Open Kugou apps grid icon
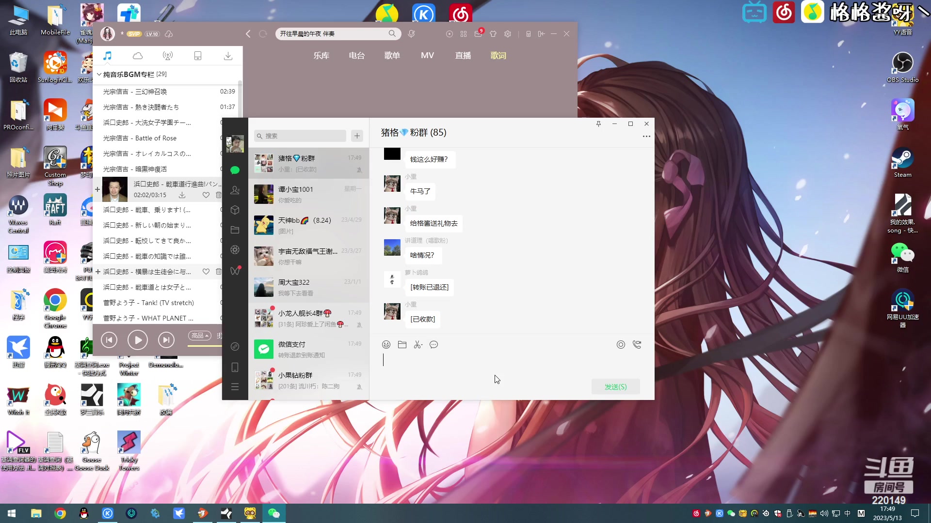Image resolution: width=931 pixels, height=523 pixels. 464,34
